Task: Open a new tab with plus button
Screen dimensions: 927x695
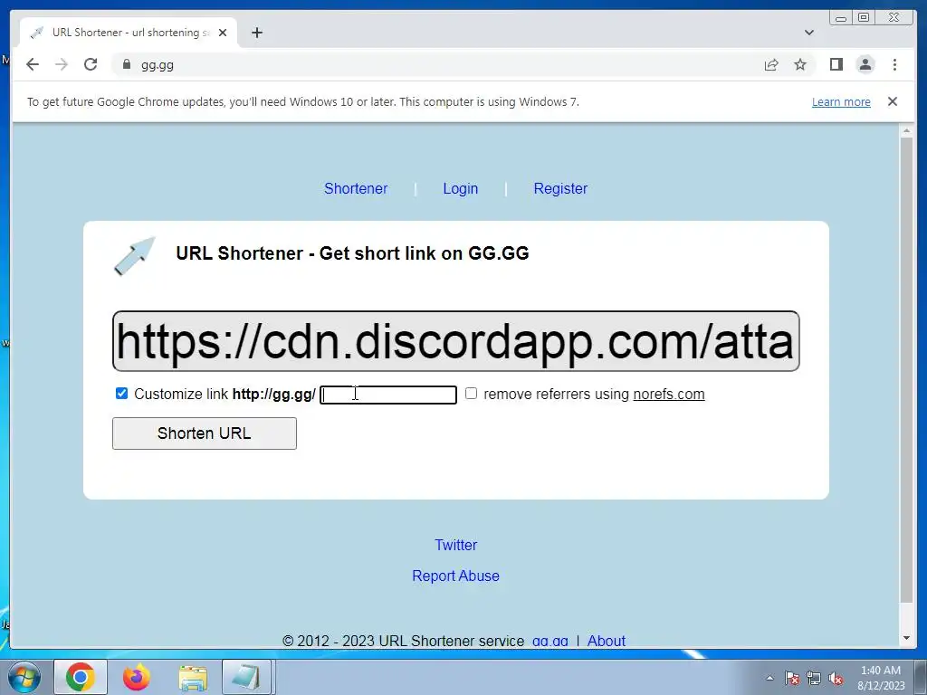Action: pyautogui.click(x=256, y=33)
